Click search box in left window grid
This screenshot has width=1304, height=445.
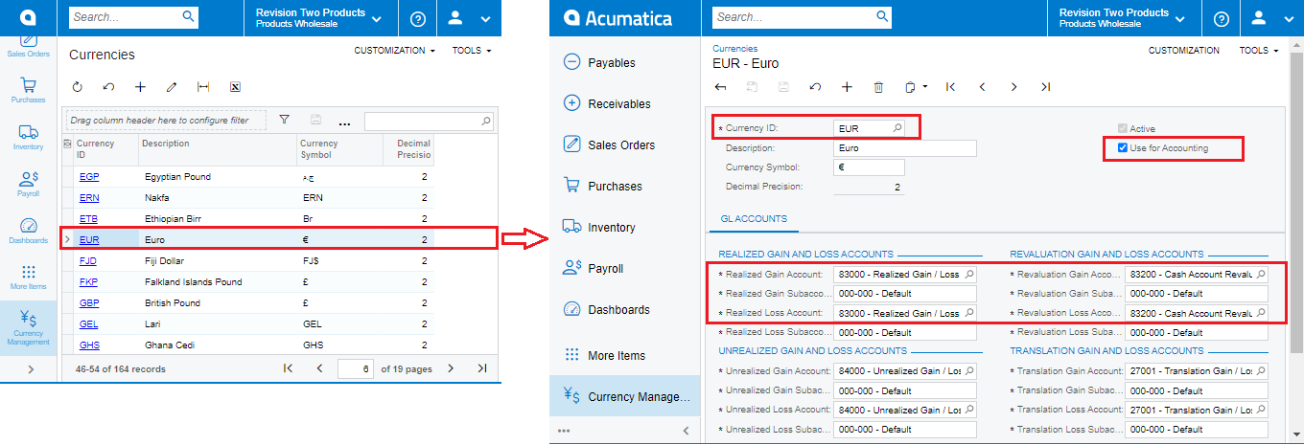tap(430, 122)
